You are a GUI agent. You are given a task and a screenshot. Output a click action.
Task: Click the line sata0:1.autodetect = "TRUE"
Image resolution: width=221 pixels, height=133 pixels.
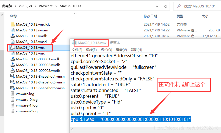point(100,85)
